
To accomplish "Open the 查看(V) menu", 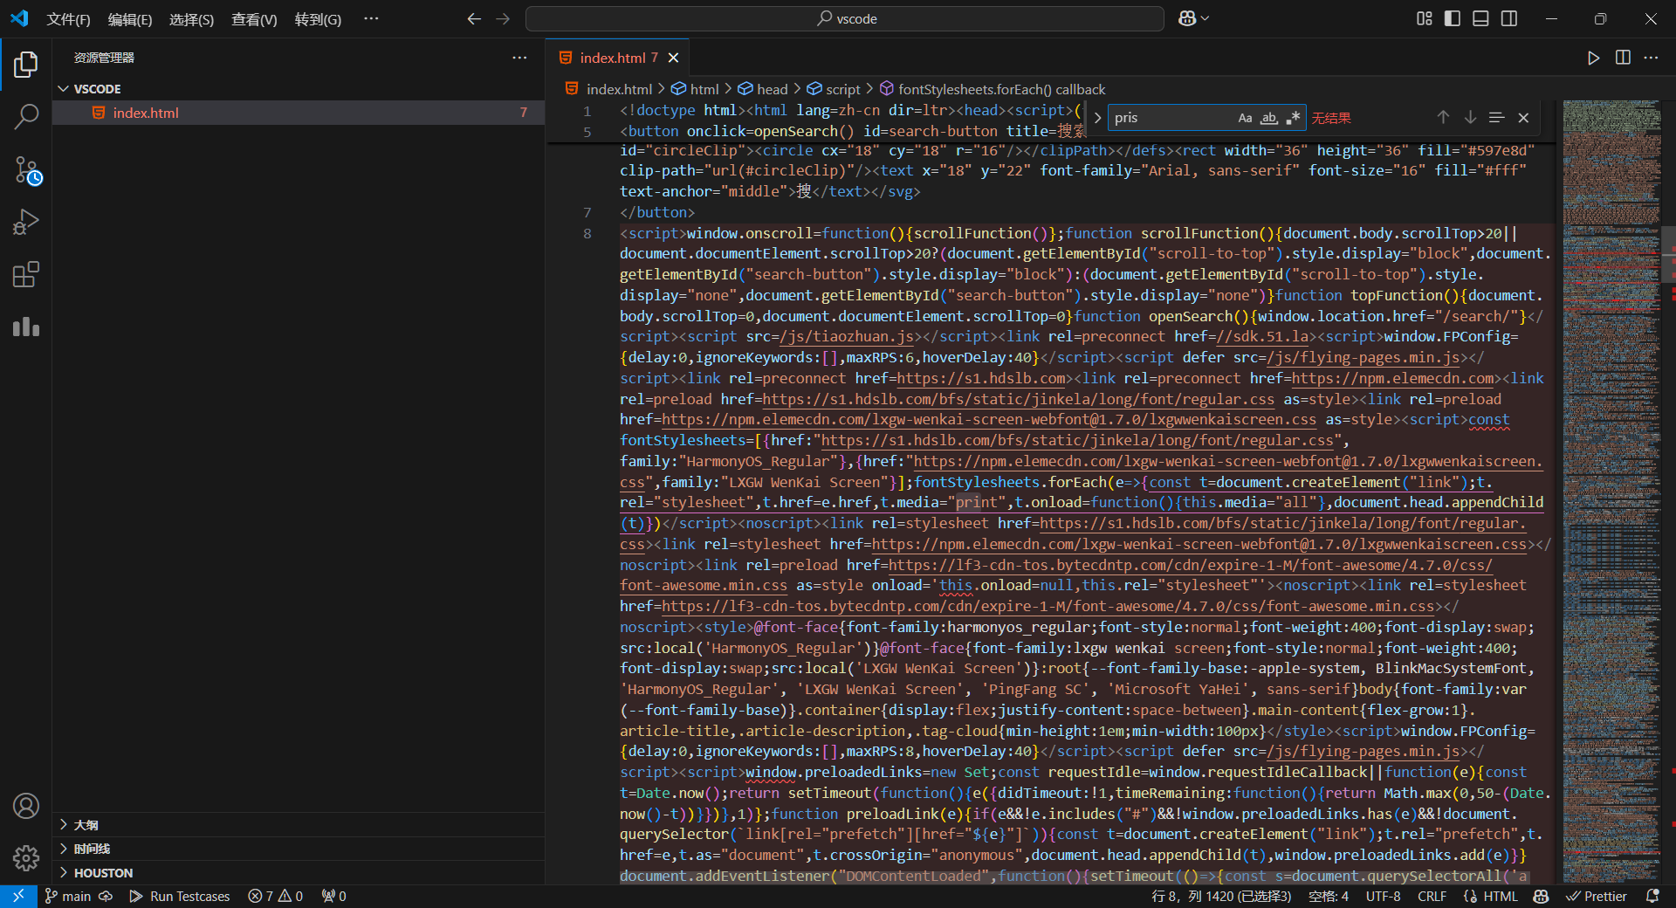I will [x=254, y=19].
